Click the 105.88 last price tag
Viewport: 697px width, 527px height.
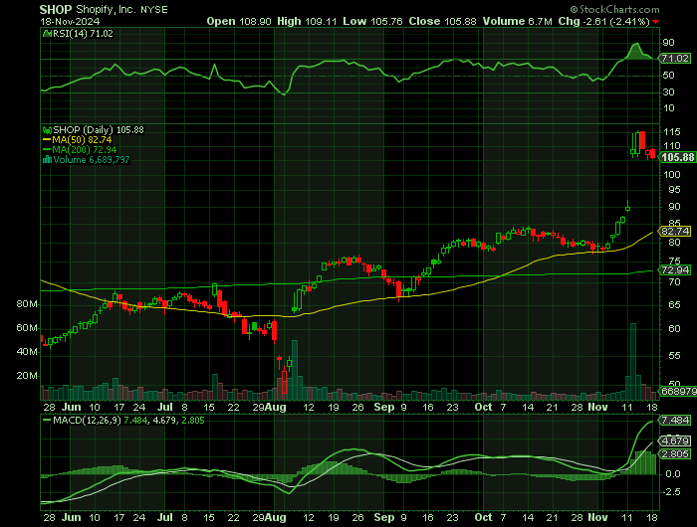pos(677,157)
